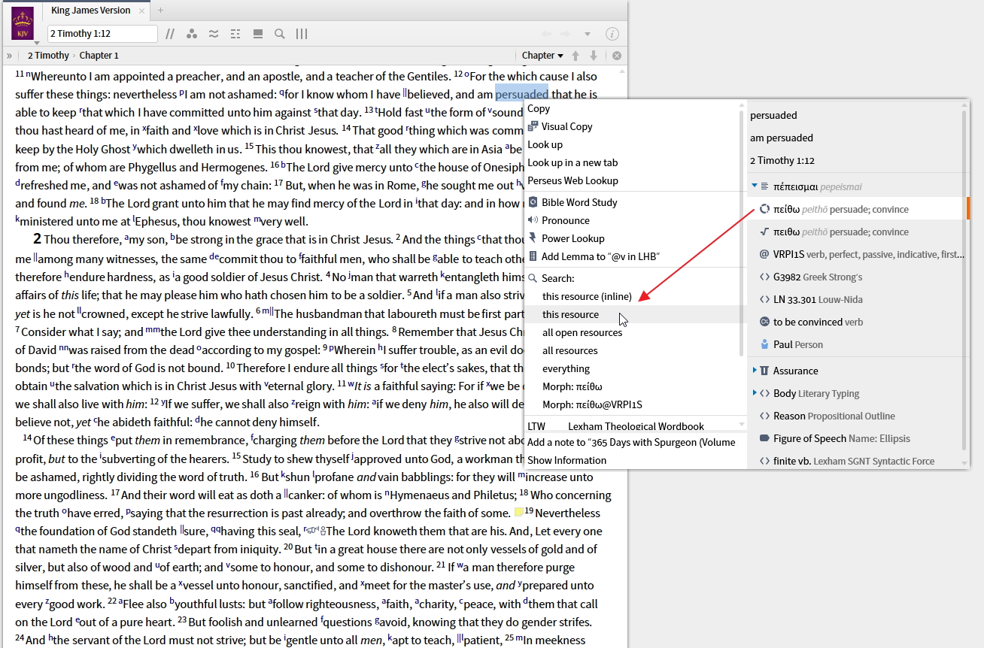Switch to the King James Version tab
Image resolution: width=984 pixels, height=648 pixels.
pyautogui.click(x=91, y=11)
